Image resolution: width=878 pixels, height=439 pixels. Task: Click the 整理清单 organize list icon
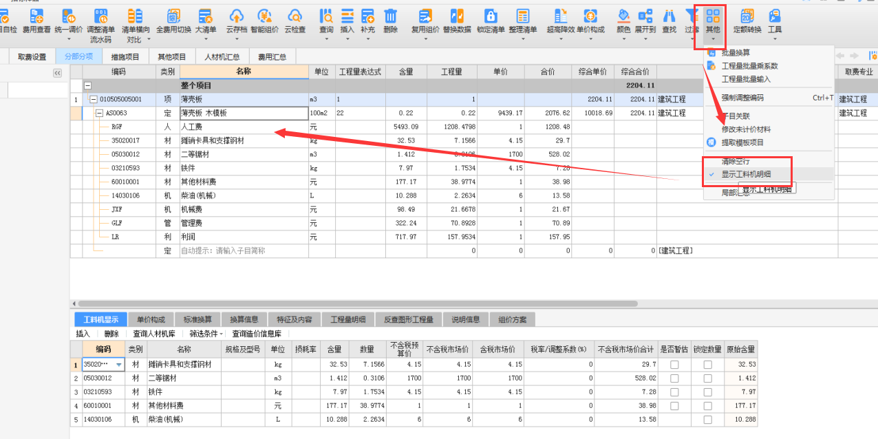[x=523, y=15]
